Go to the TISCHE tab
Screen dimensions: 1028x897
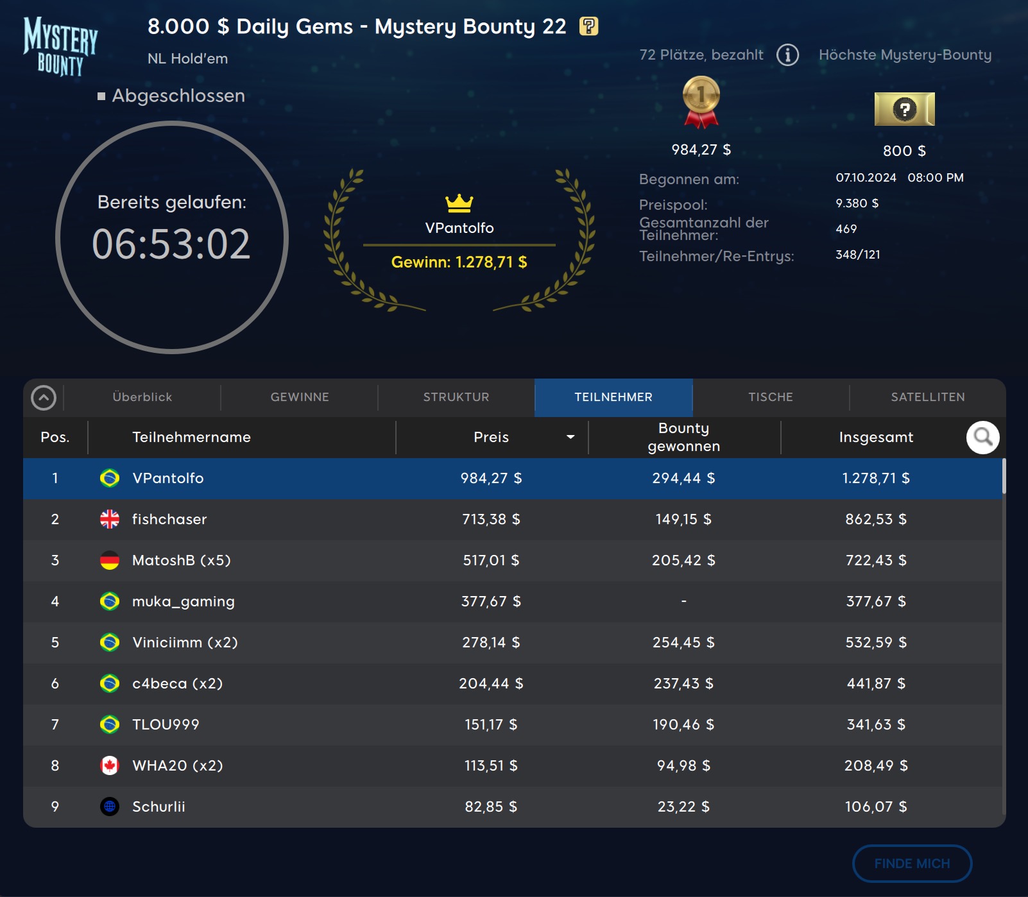point(770,397)
